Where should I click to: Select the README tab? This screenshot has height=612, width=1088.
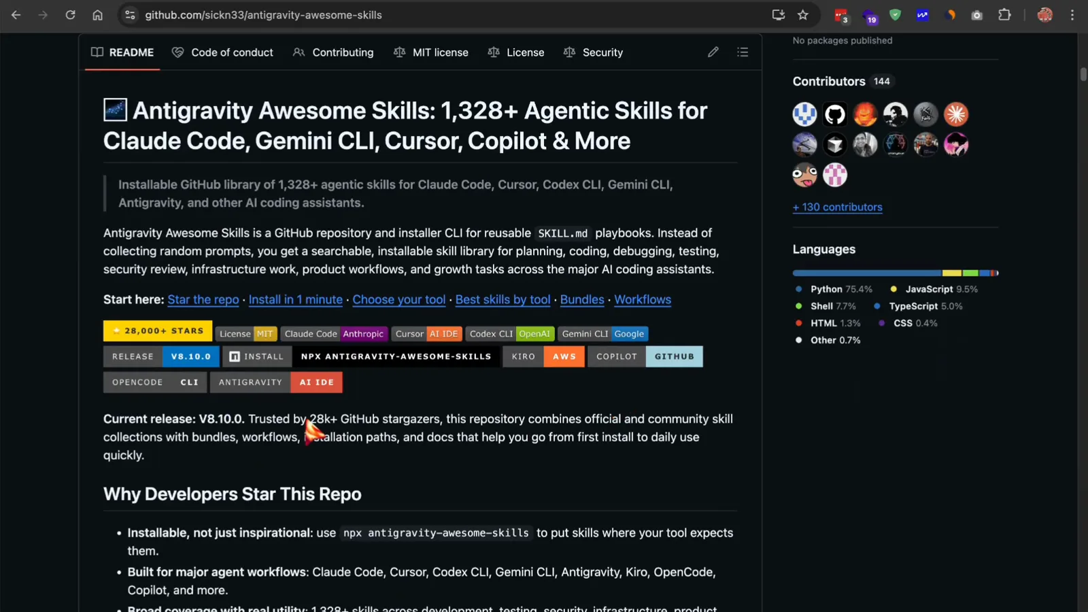coord(122,52)
